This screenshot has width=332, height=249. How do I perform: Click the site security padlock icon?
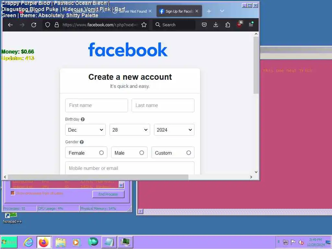coord(56,25)
